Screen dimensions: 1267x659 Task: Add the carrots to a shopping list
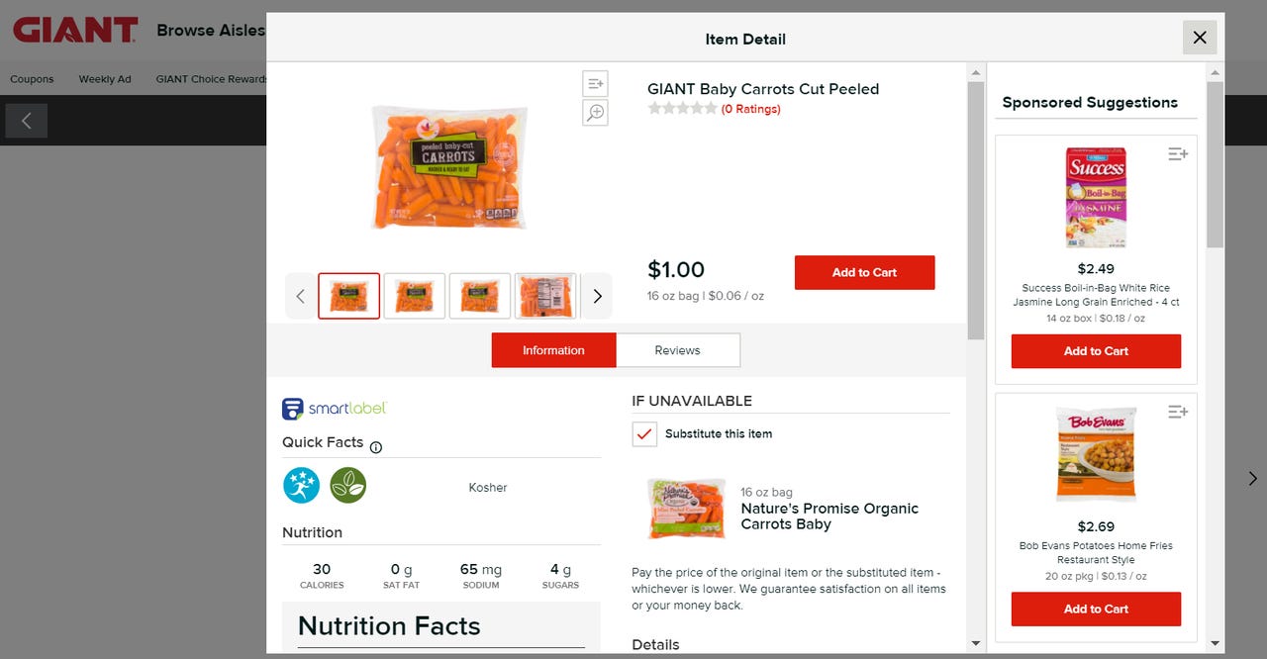594,83
